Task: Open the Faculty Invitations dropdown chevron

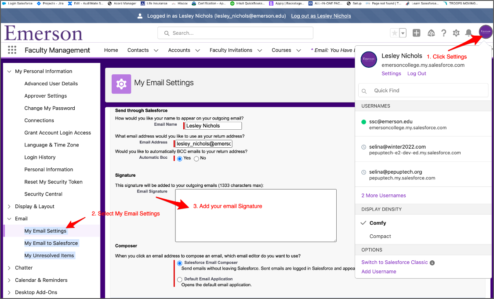Action: pyautogui.click(x=260, y=51)
